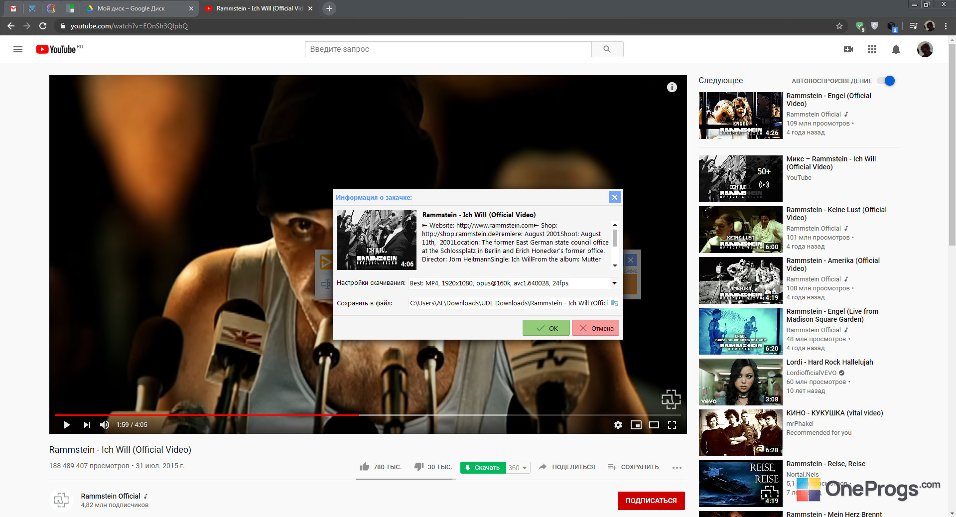Dislike the video (30 тыс.)
The height and width of the screenshot is (517, 956).
433,467
